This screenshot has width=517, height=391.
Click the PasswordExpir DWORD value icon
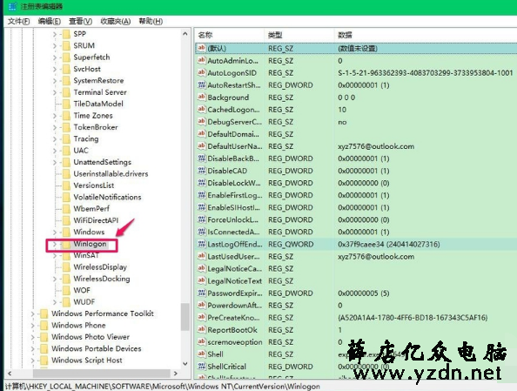pyautogui.click(x=201, y=293)
